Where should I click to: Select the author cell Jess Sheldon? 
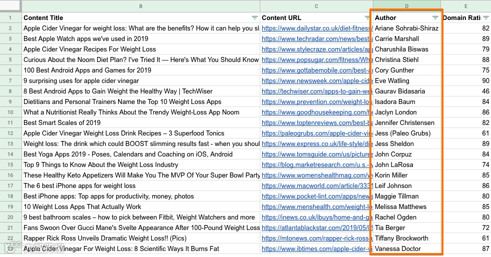pyautogui.click(x=407, y=144)
